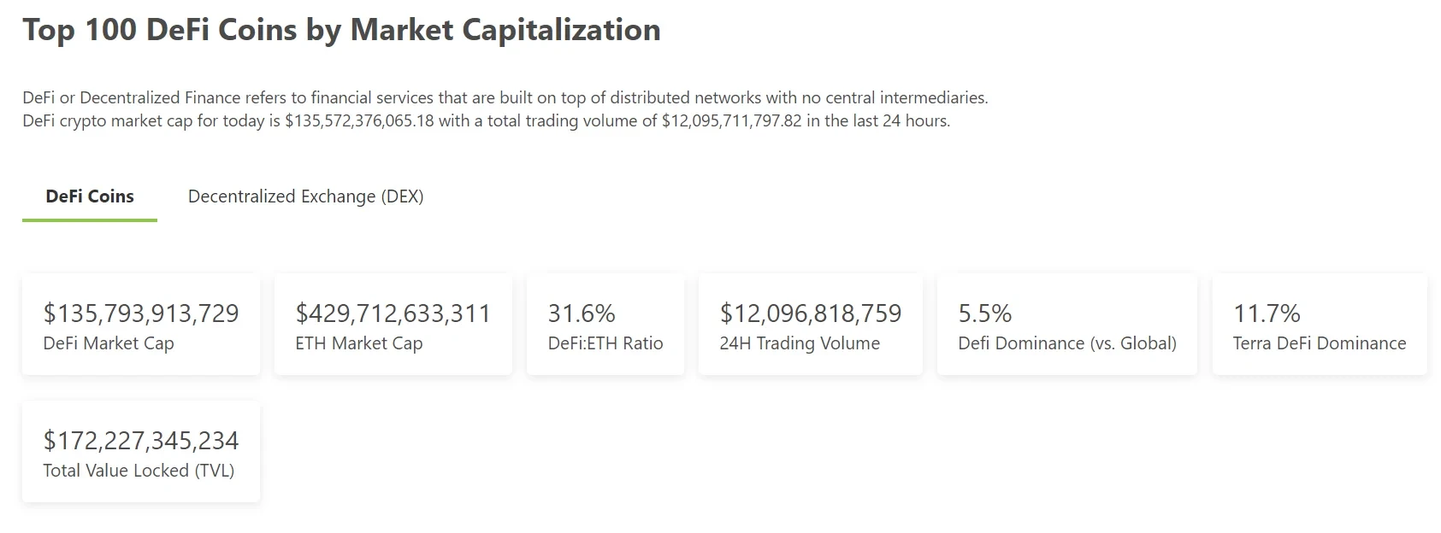The image size is (1441, 533).
Task: Select the Defi Dominance (vs. Global) label
Action: [1067, 343]
